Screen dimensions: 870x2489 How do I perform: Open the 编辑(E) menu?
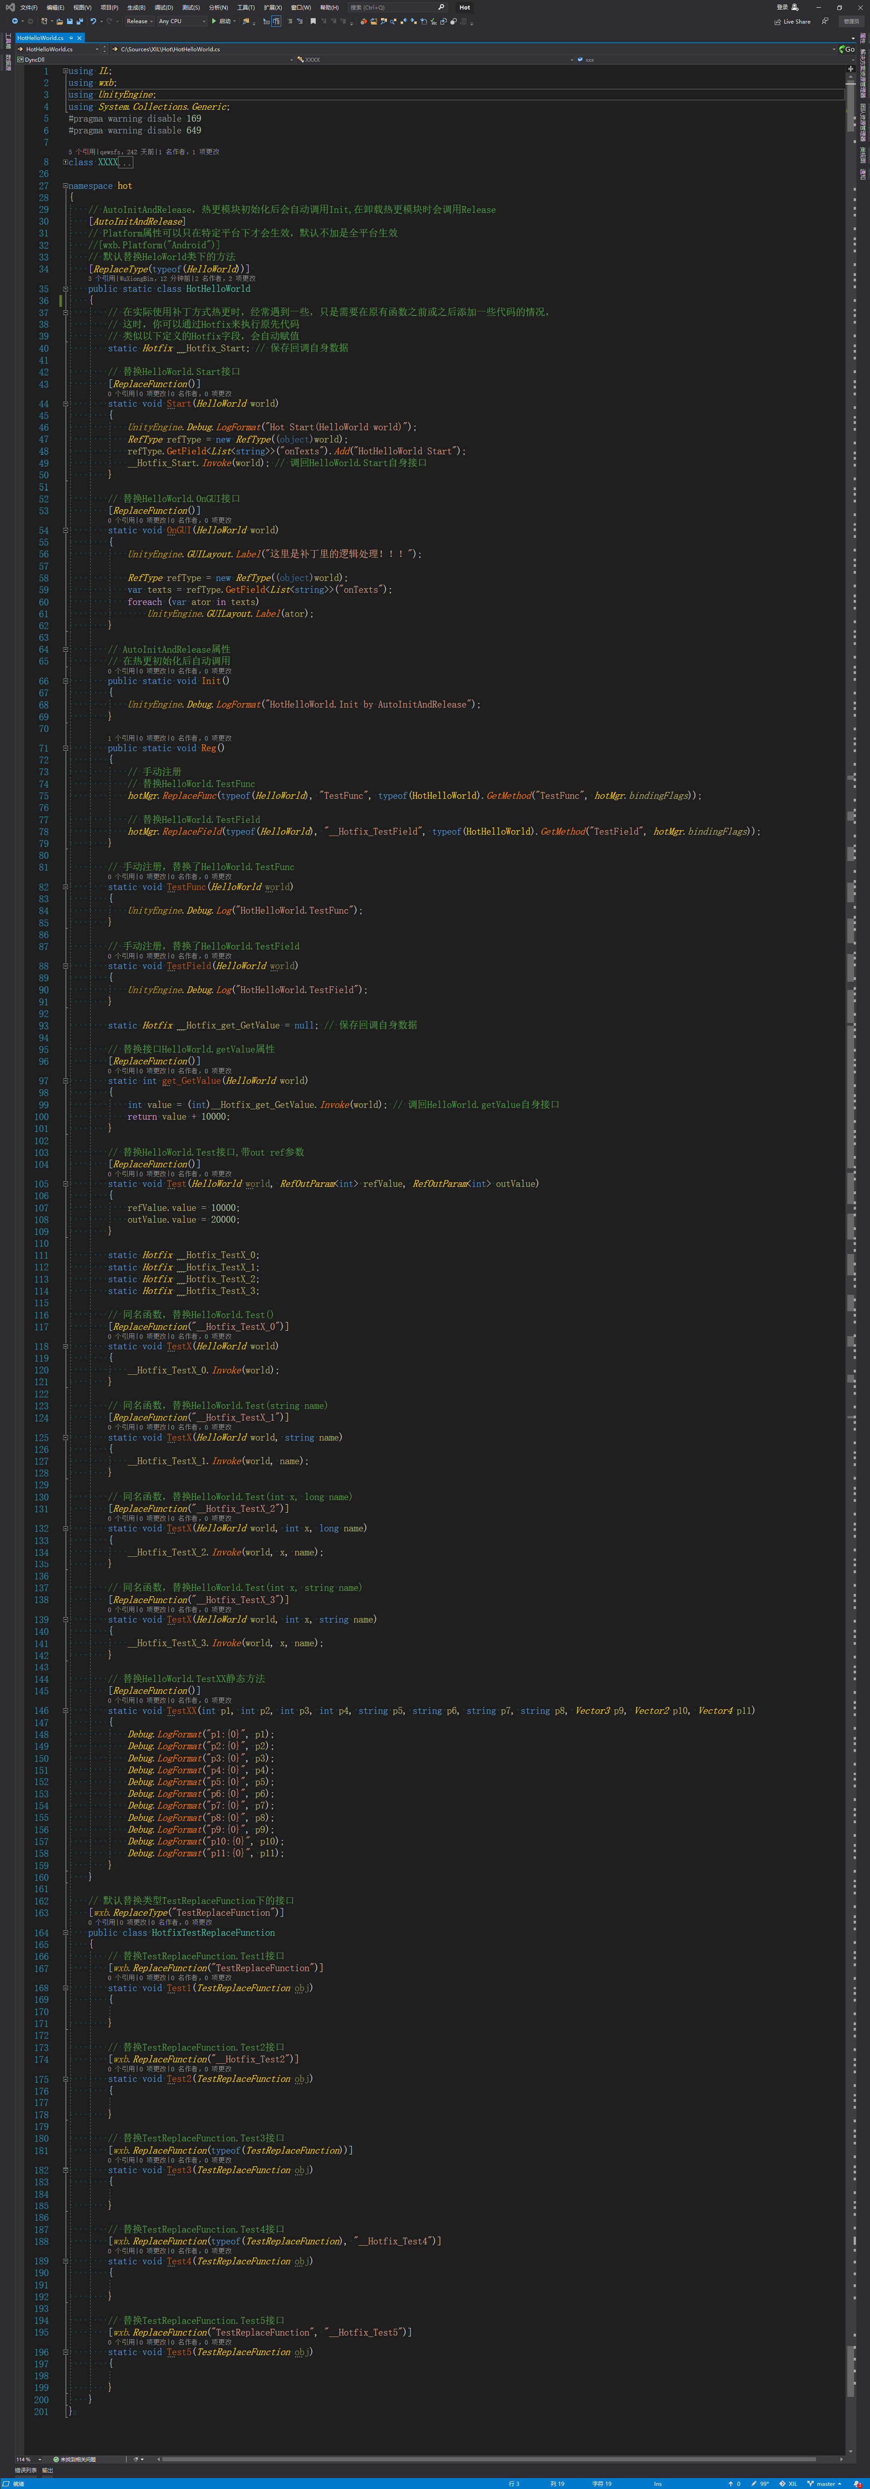(55, 8)
